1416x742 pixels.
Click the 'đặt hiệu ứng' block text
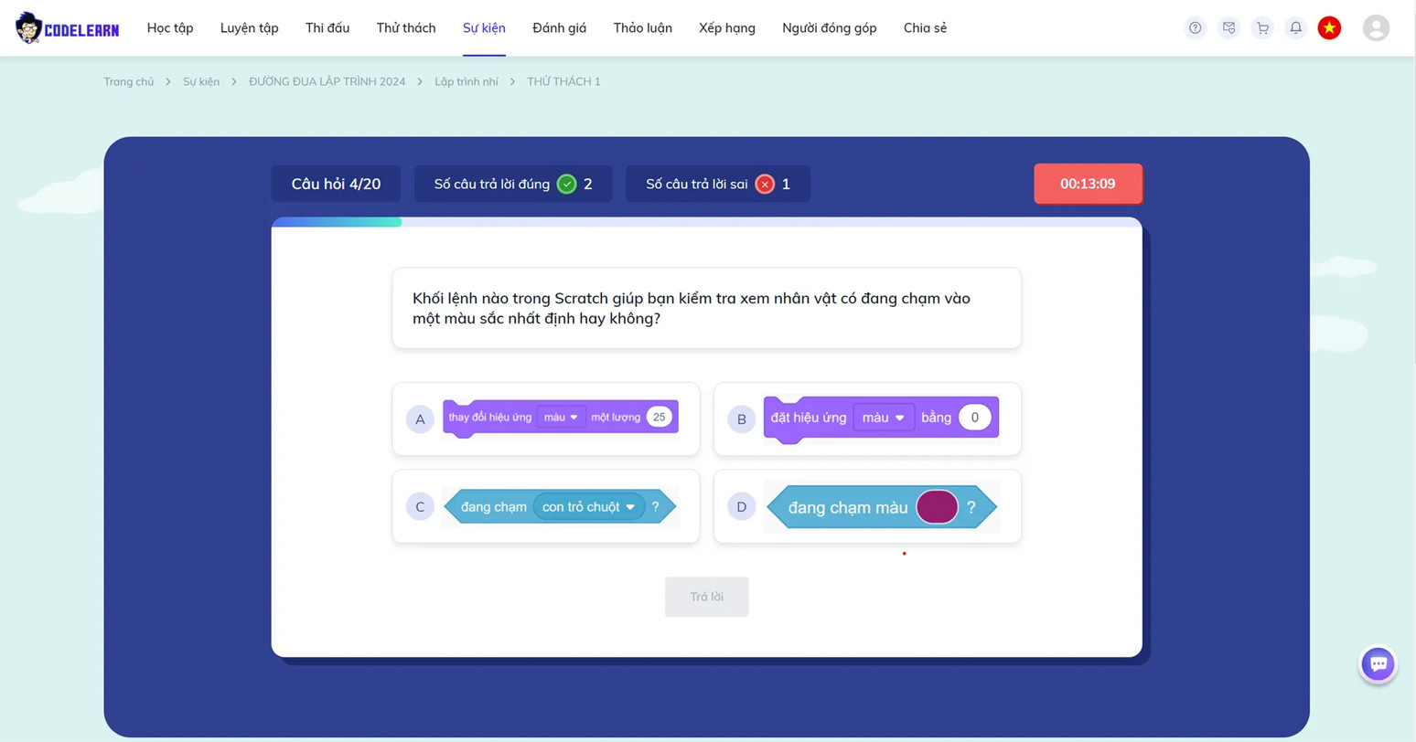[809, 418]
